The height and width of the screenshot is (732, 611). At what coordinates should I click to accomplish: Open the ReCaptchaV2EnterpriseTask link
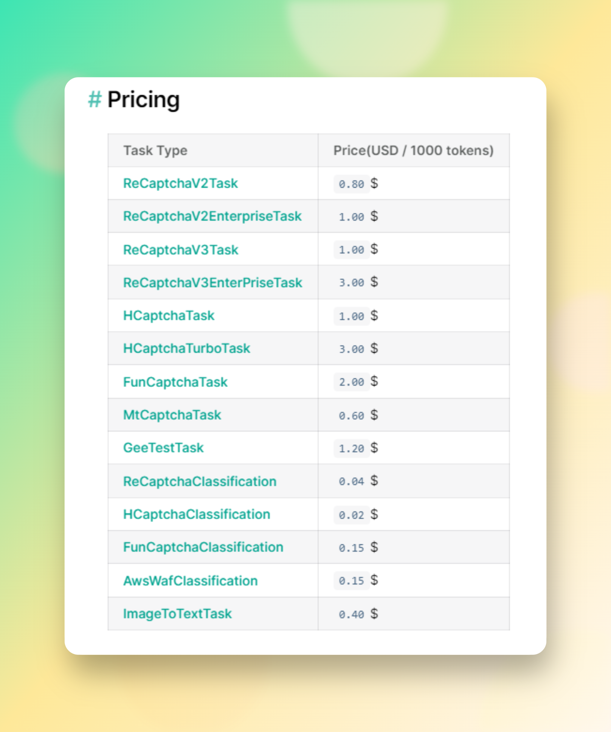click(212, 216)
